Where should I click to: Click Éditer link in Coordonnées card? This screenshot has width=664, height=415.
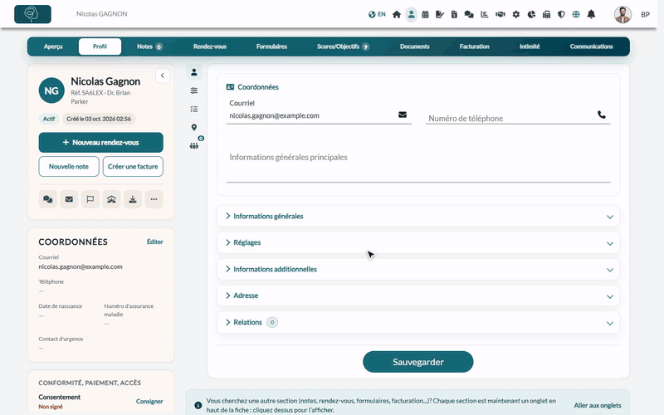(x=154, y=242)
